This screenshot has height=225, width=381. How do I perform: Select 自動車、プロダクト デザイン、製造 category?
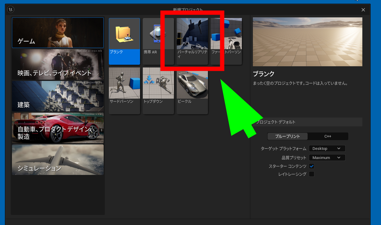(58, 128)
